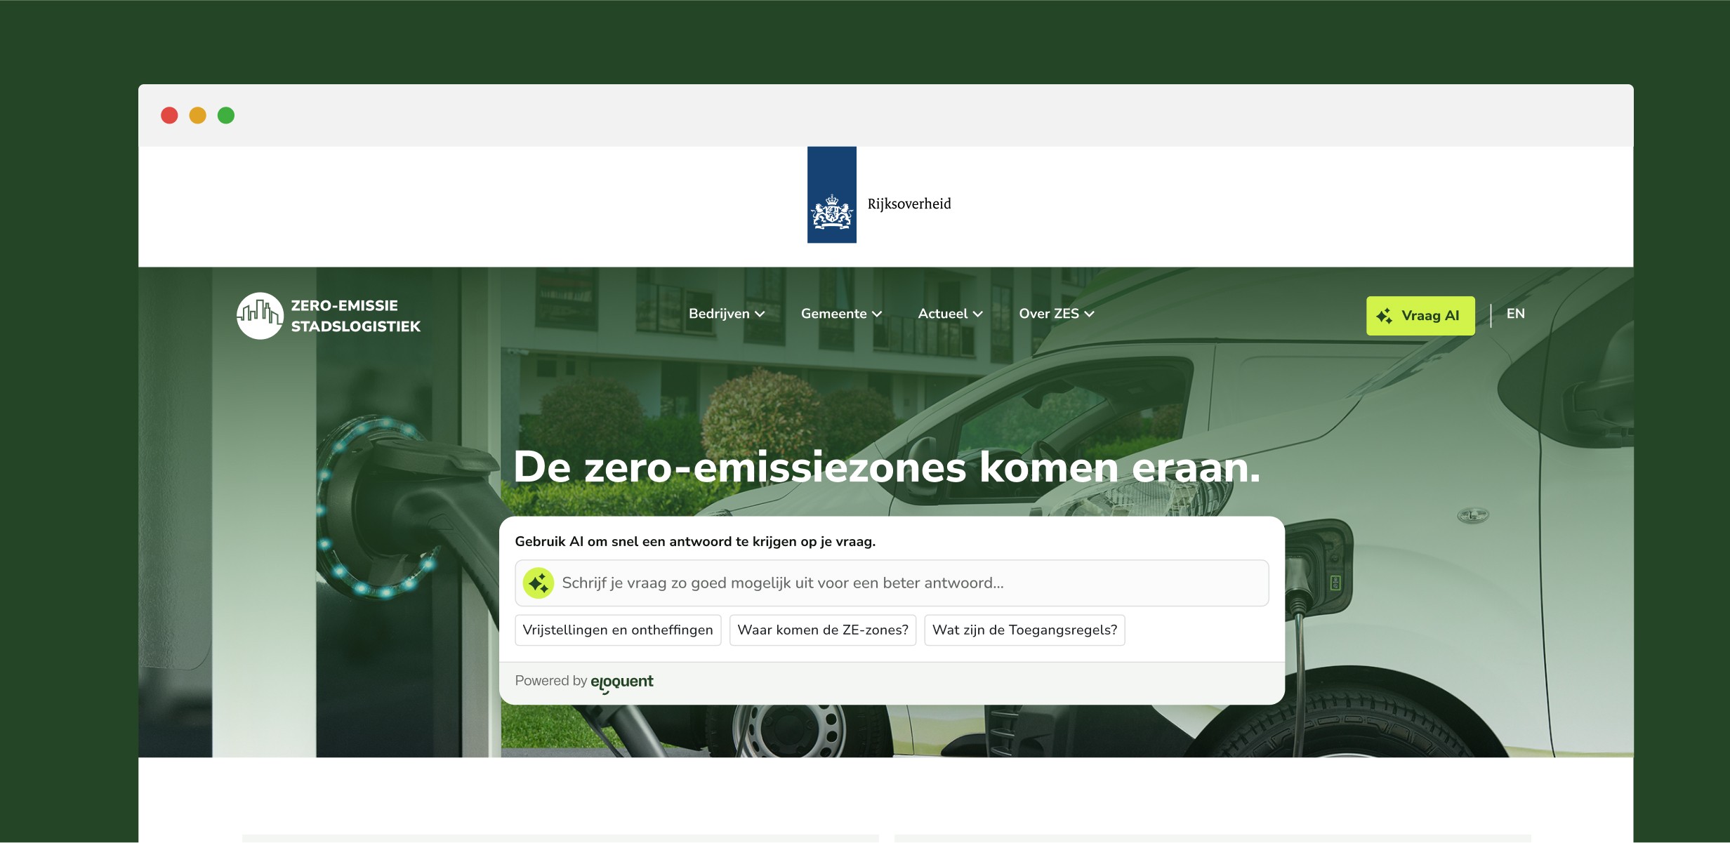1730x843 pixels.
Task: Open the Over ZES menu
Action: [1057, 314]
